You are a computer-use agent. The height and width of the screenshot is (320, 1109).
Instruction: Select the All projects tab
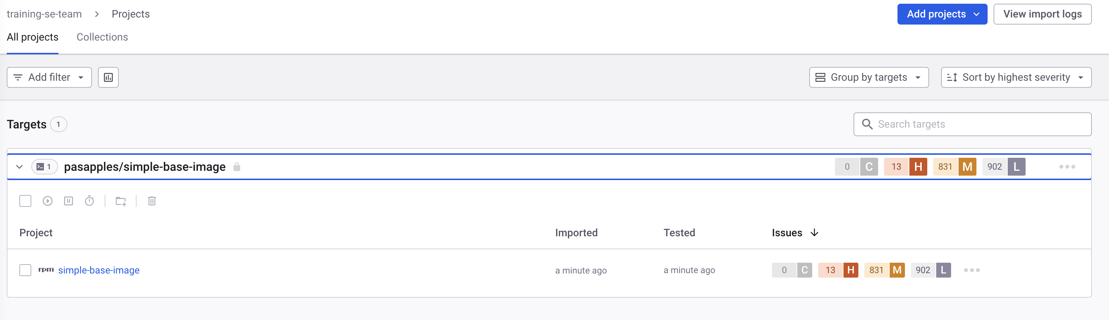tap(32, 37)
